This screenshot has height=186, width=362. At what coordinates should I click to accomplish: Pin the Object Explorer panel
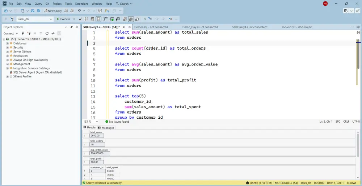pyautogui.click(x=72, y=27)
